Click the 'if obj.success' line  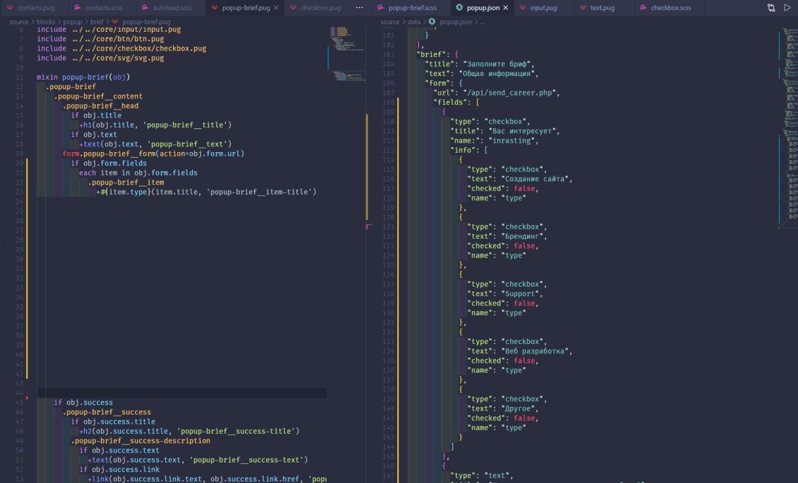click(83, 403)
